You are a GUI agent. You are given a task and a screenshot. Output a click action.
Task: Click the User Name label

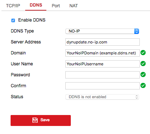(x=22, y=64)
